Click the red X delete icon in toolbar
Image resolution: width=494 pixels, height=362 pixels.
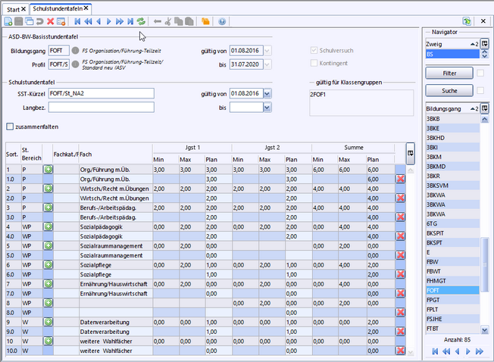50,22
